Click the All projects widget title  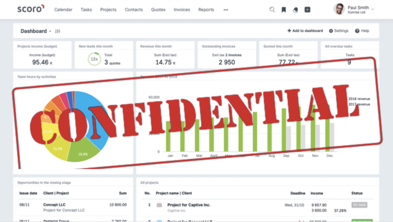point(150,183)
